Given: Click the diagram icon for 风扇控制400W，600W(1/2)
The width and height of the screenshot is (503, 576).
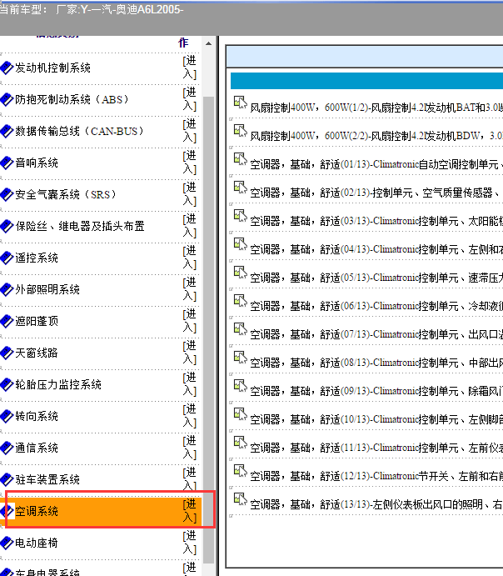Looking at the screenshot, I should point(241,103).
